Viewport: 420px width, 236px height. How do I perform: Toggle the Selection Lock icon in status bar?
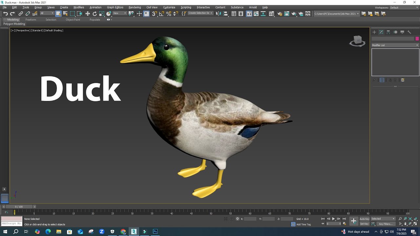[232, 219]
